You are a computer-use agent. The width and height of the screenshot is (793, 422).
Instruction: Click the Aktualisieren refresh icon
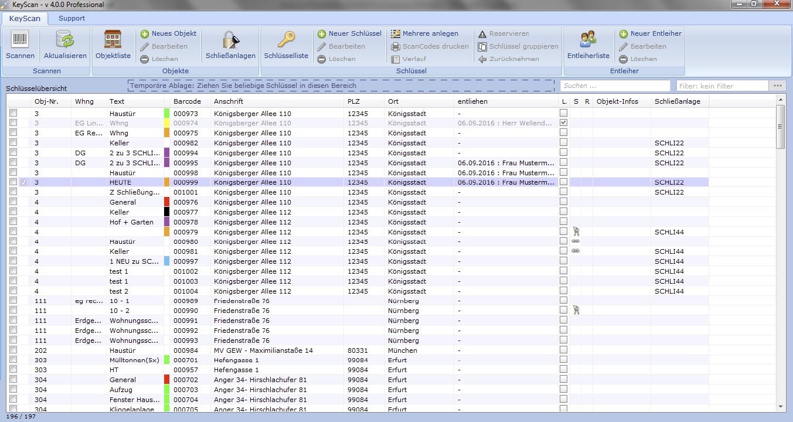point(65,40)
